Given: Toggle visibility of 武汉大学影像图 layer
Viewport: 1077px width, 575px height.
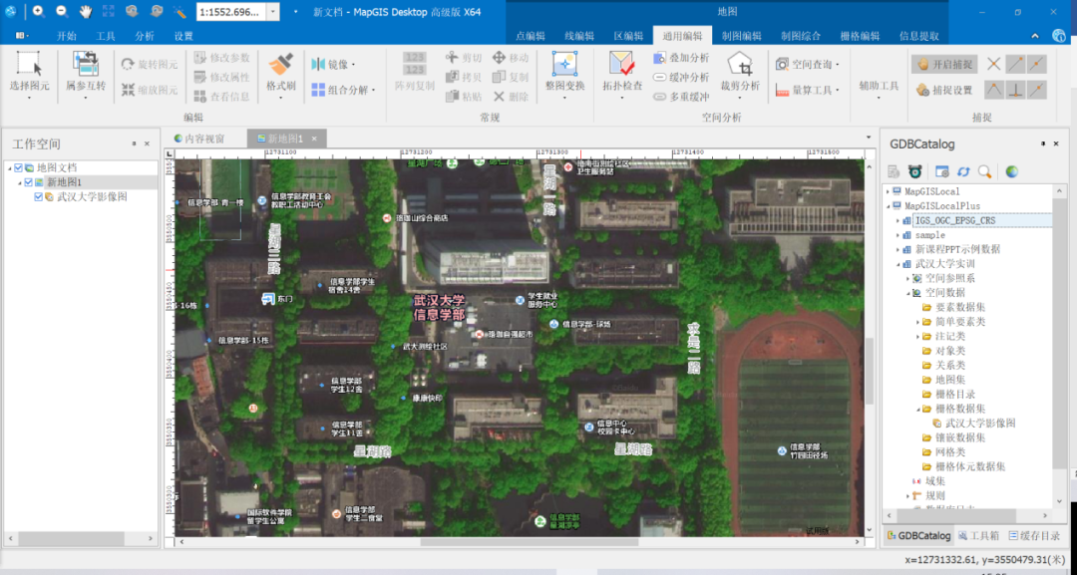Looking at the screenshot, I should tap(39, 197).
